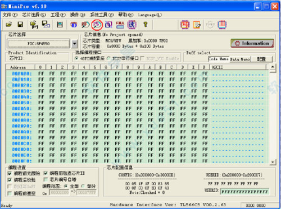Viewport: 281px width, 209px height.
Task: Click the chip ID read toolbar icon
Action: pos(74,25)
